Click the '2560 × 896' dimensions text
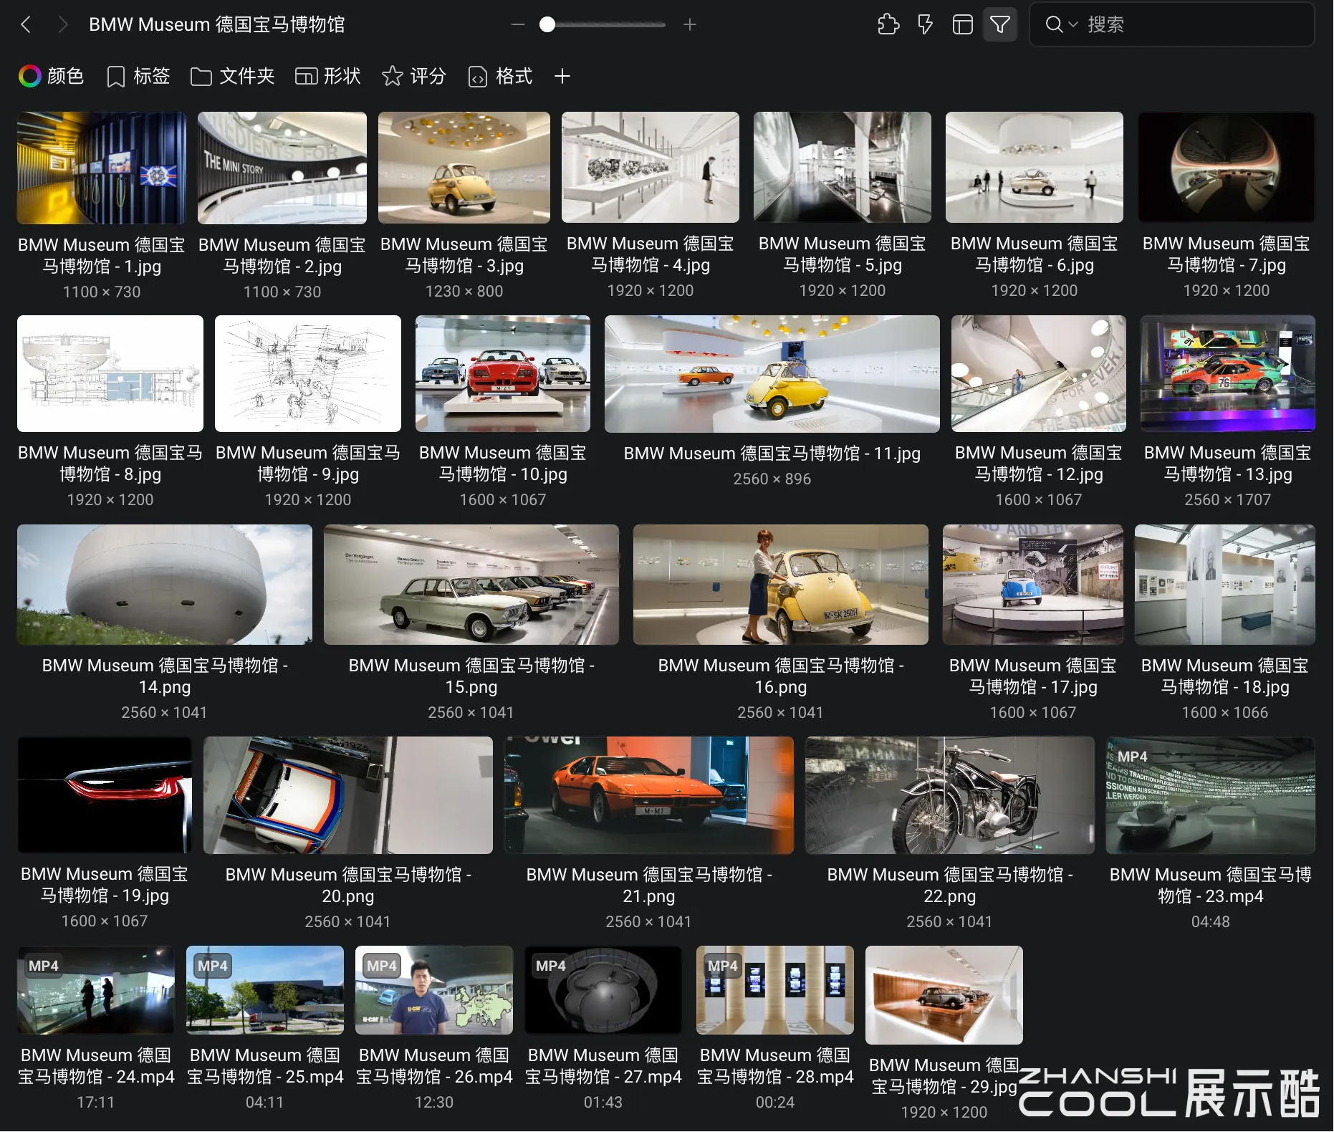Screen dimensions: 1334x1132 point(772,479)
